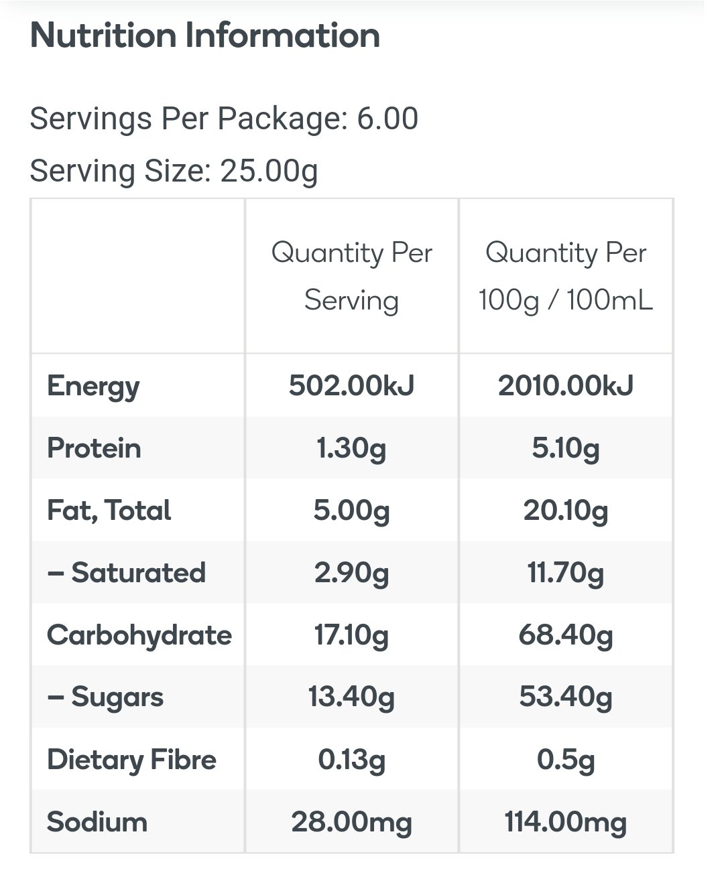Click the Quantity Per Serving column header
Screen dimensions: 724x877
click(351, 276)
